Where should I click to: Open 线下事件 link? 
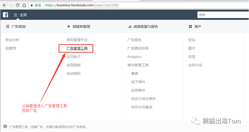point(138,82)
